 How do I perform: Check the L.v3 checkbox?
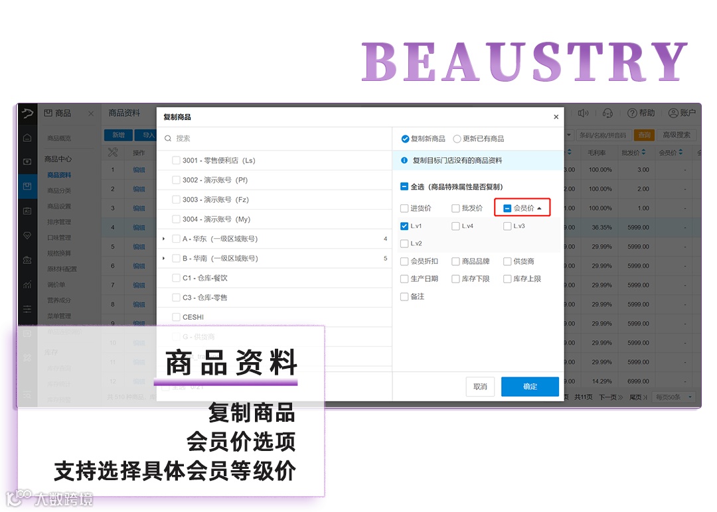507,226
